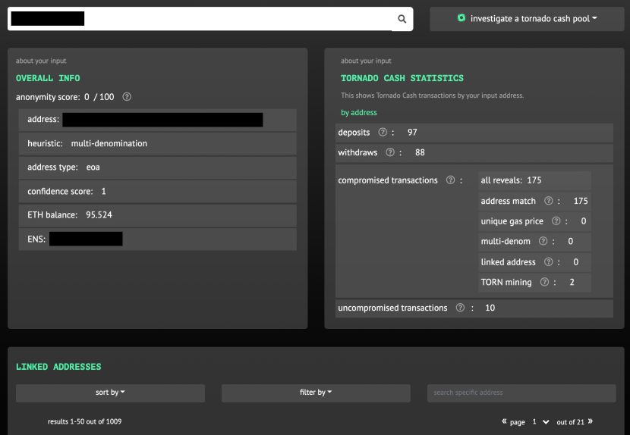The height and width of the screenshot is (435, 630).
Task: Click the out of 21 page count text
Action: click(570, 422)
